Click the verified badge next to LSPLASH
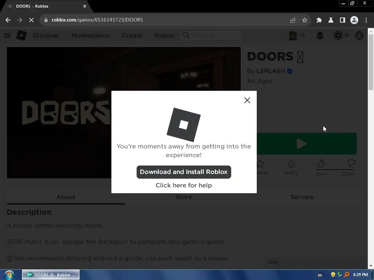Viewport: 374px width, 280px height. [290, 71]
